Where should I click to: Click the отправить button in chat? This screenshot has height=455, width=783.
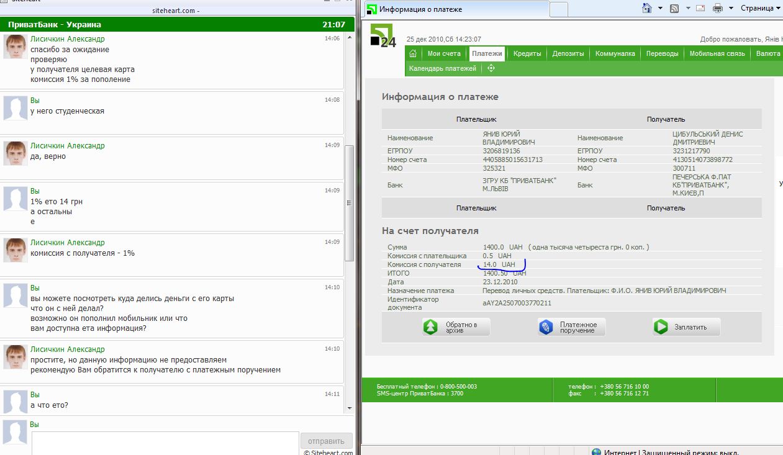pyautogui.click(x=326, y=441)
